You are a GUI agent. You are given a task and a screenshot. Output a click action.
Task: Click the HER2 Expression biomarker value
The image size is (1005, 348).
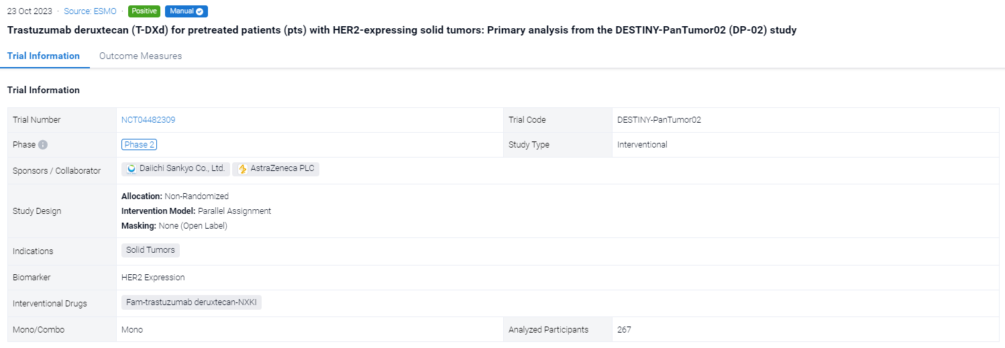tap(153, 278)
